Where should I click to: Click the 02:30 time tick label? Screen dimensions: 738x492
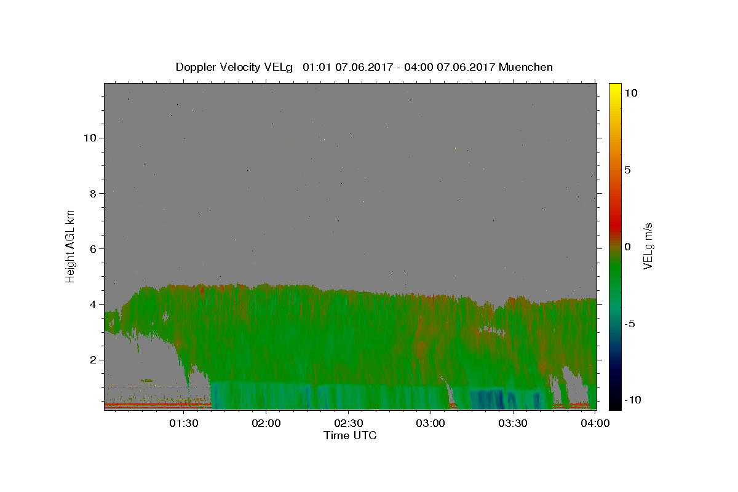click(349, 423)
